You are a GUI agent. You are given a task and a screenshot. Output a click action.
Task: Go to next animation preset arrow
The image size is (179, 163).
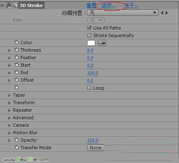pyautogui.click(x=167, y=13)
